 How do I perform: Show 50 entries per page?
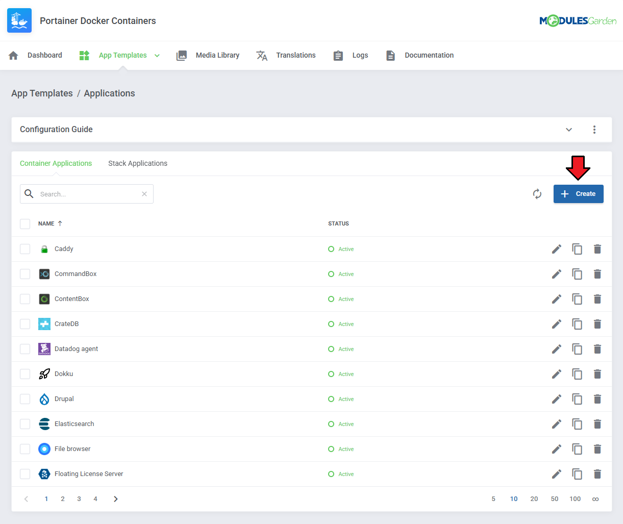pyautogui.click(x=555, y=499)
